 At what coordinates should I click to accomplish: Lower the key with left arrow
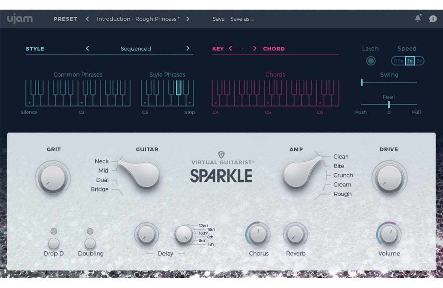[x=230, y=48]
